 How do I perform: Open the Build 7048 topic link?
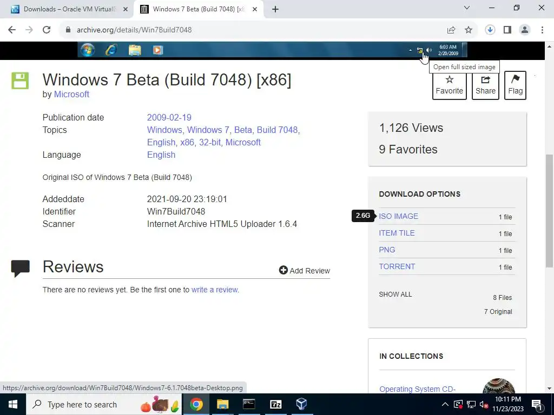click(x=278, y=130)
